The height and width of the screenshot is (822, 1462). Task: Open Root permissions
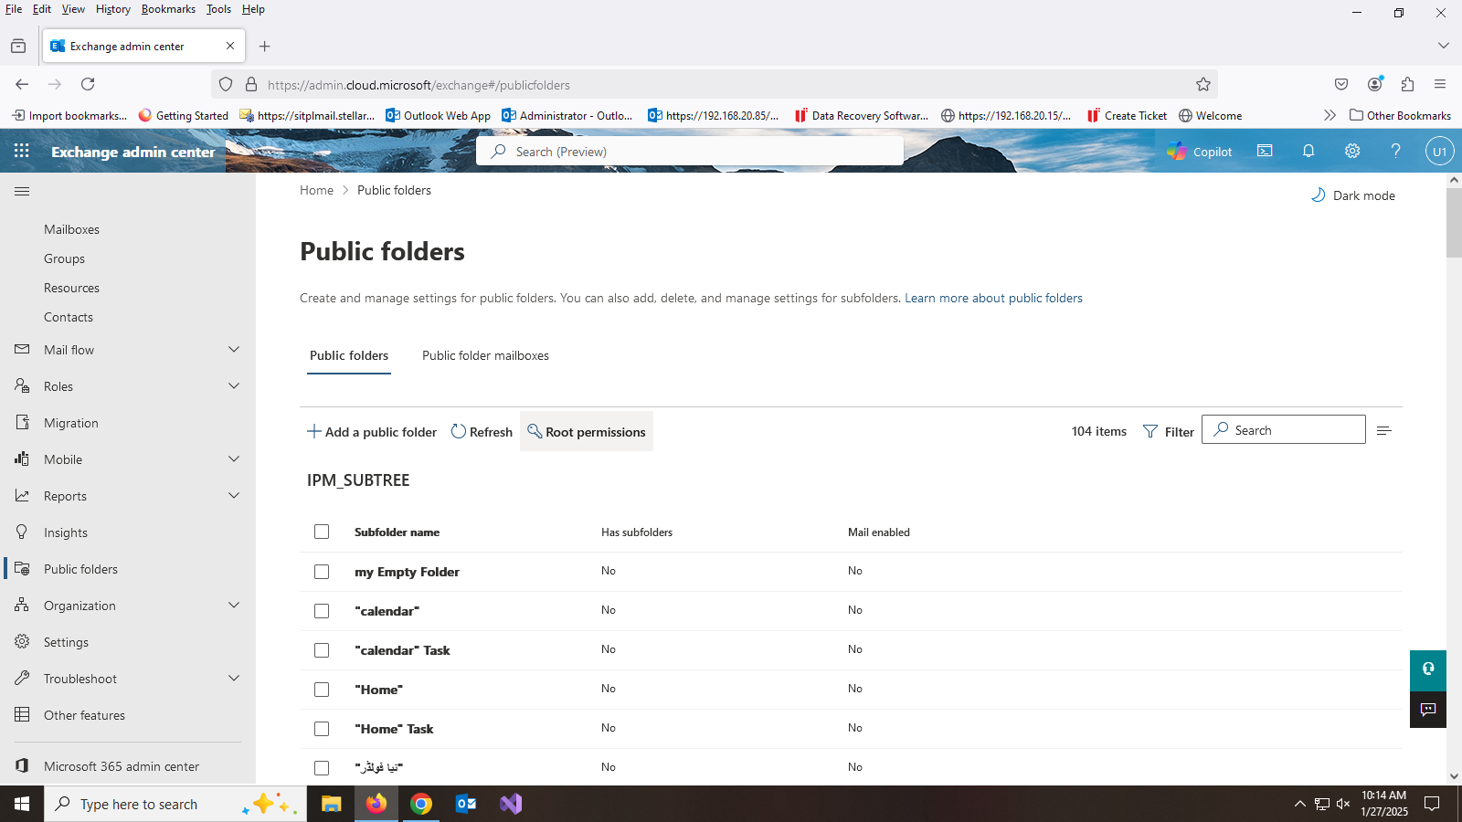coord(587,432)
